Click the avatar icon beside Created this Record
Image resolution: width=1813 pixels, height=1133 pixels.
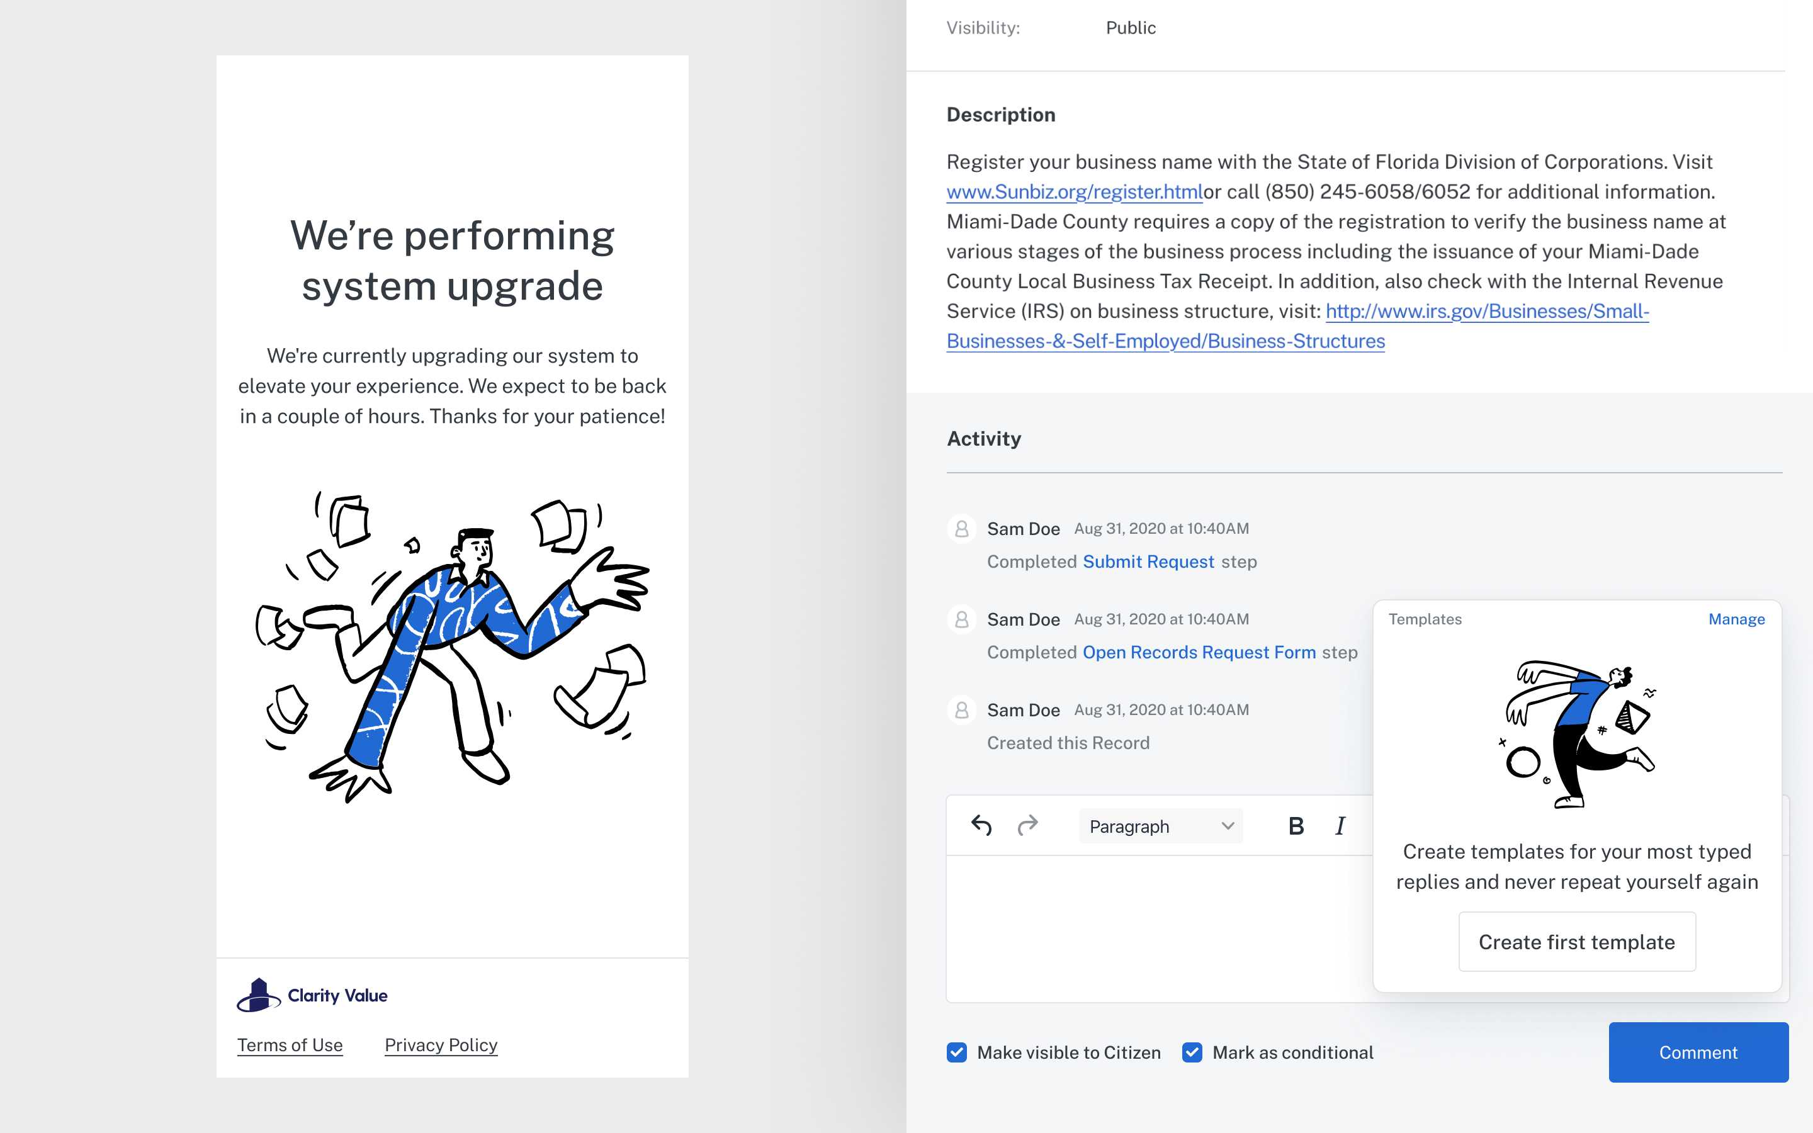click(x=962, y=711)
